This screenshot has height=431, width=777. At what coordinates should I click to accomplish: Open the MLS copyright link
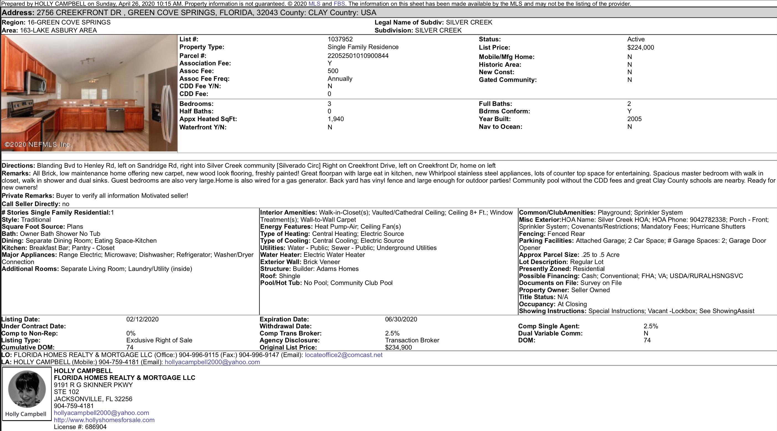[x=314, y=4]
